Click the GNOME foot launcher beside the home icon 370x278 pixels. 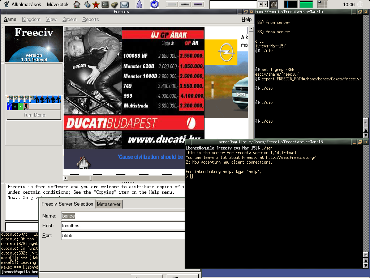(87, 4)
